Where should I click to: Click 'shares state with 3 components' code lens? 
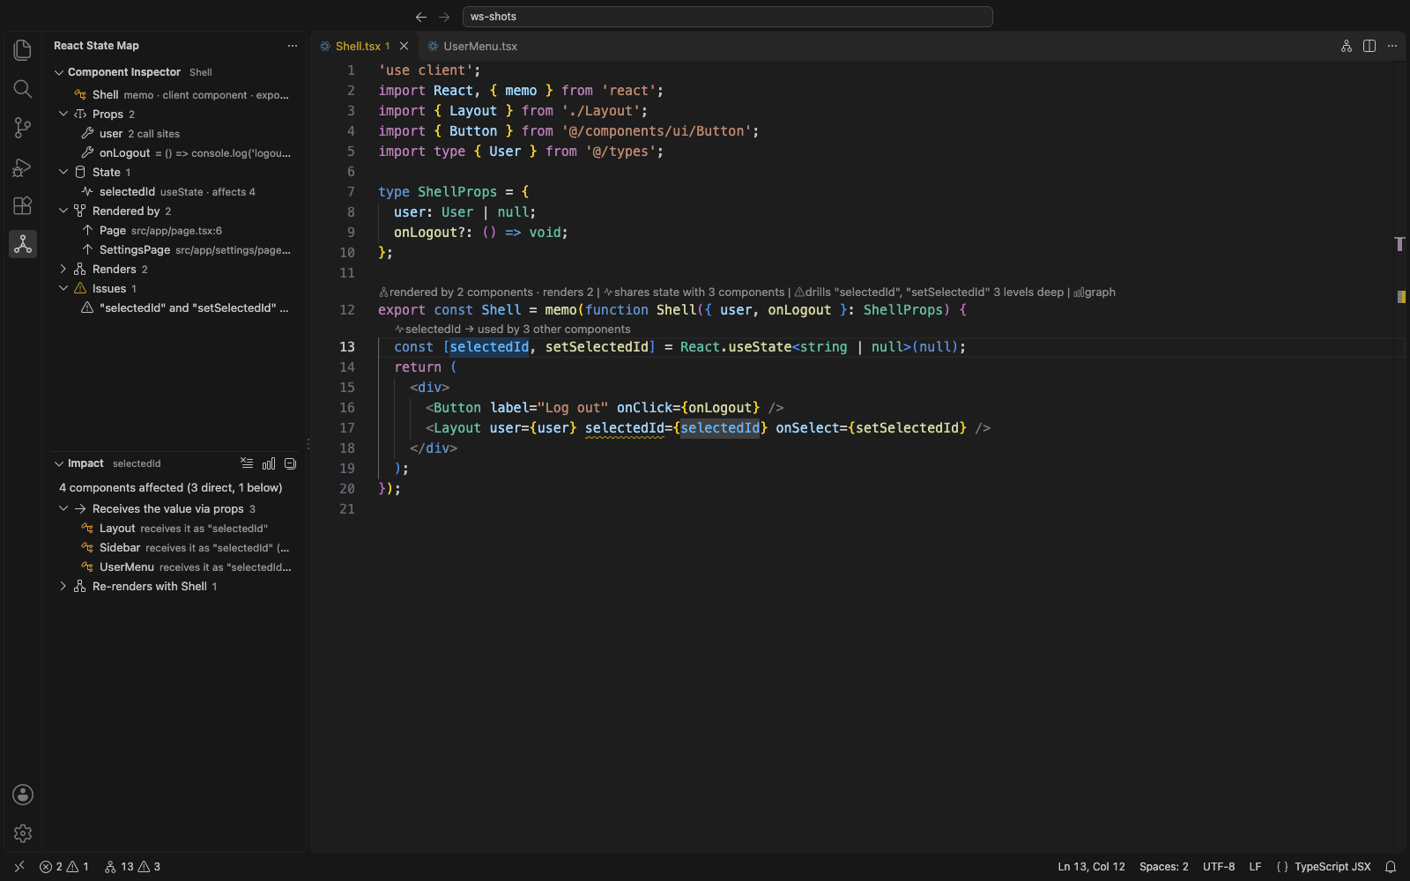[694, 292]
